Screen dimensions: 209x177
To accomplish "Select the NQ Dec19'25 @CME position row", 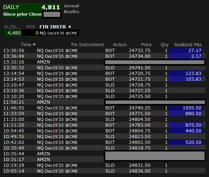I will pyautogui.click(x=41, y=33).
